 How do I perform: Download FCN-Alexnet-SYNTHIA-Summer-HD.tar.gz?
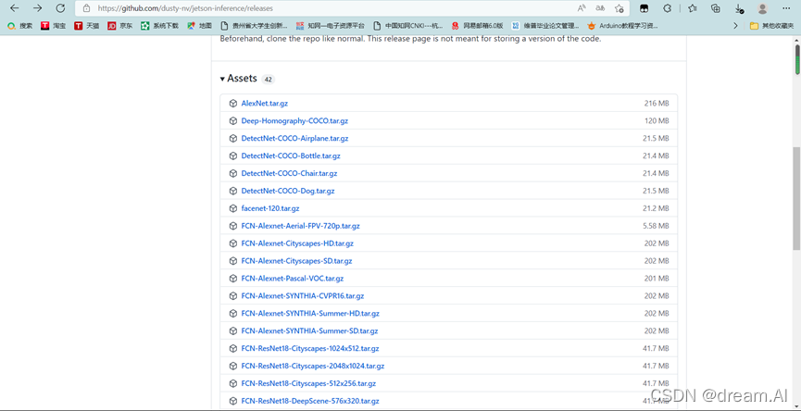[x=310, y=314]
